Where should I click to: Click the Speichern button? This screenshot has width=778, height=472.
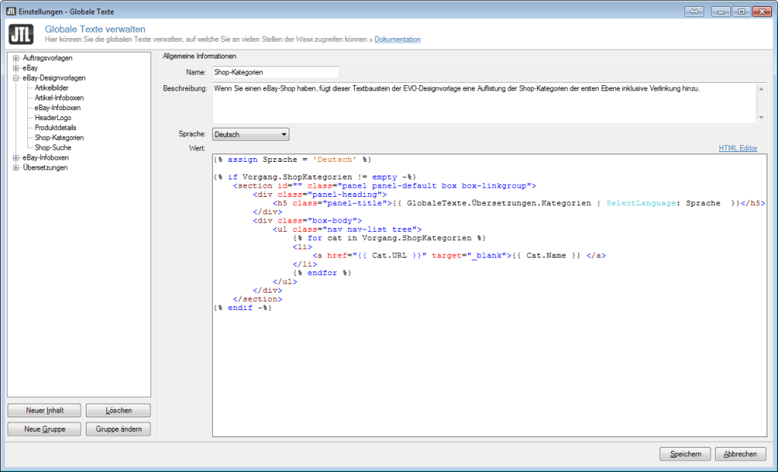685,454
